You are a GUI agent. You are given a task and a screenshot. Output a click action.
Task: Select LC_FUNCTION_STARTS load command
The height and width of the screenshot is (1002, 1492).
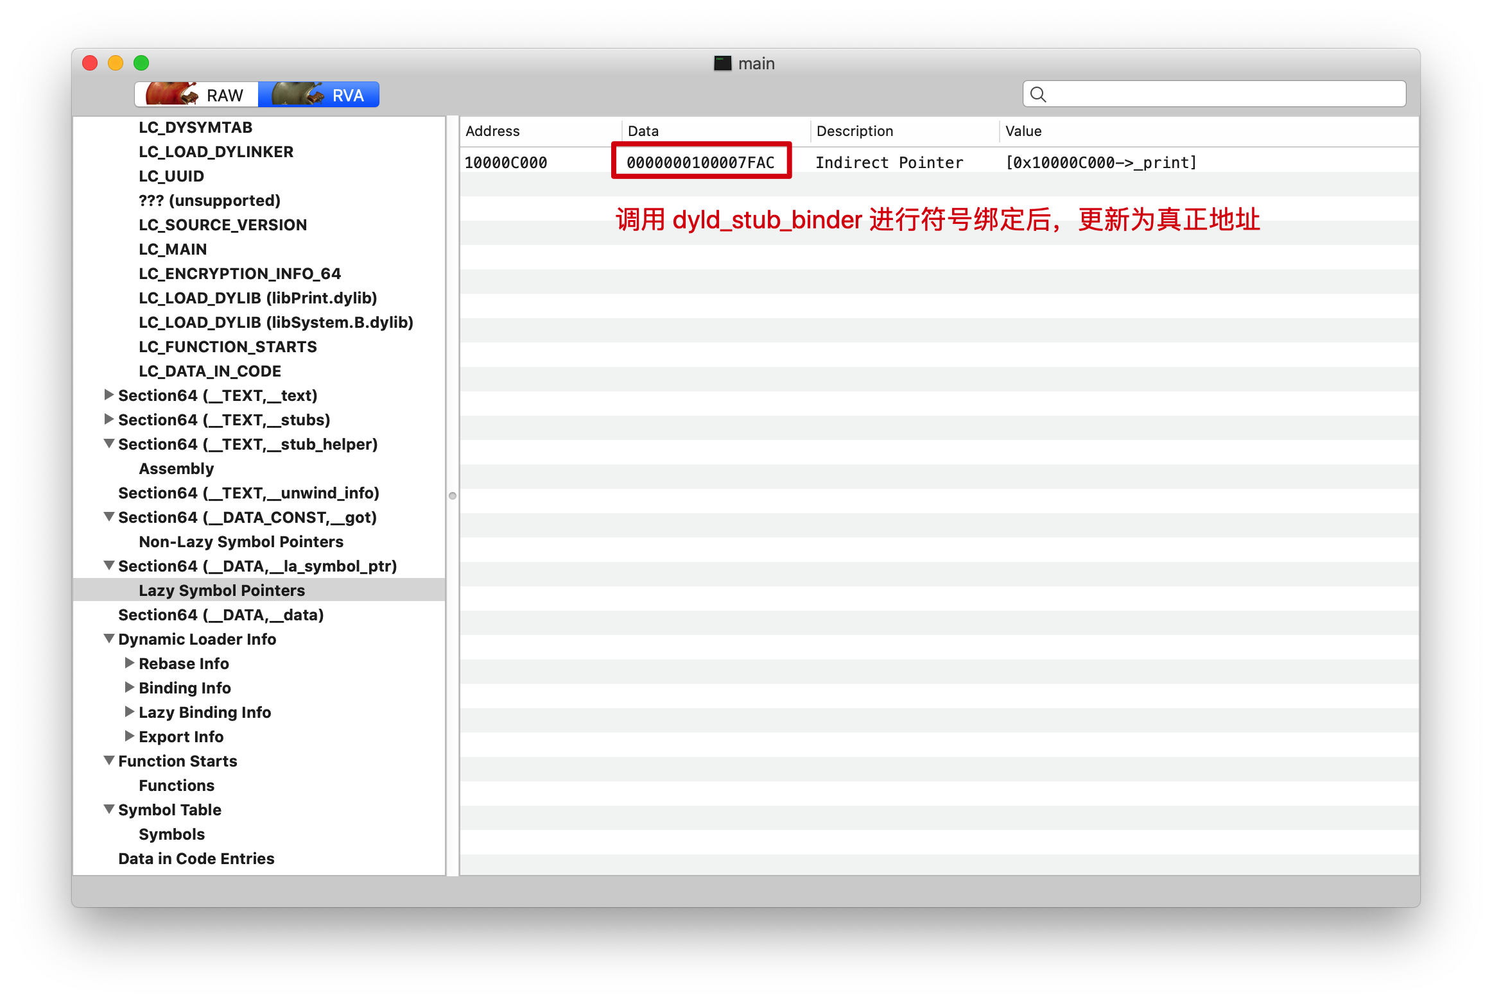[x=228, y=346]
